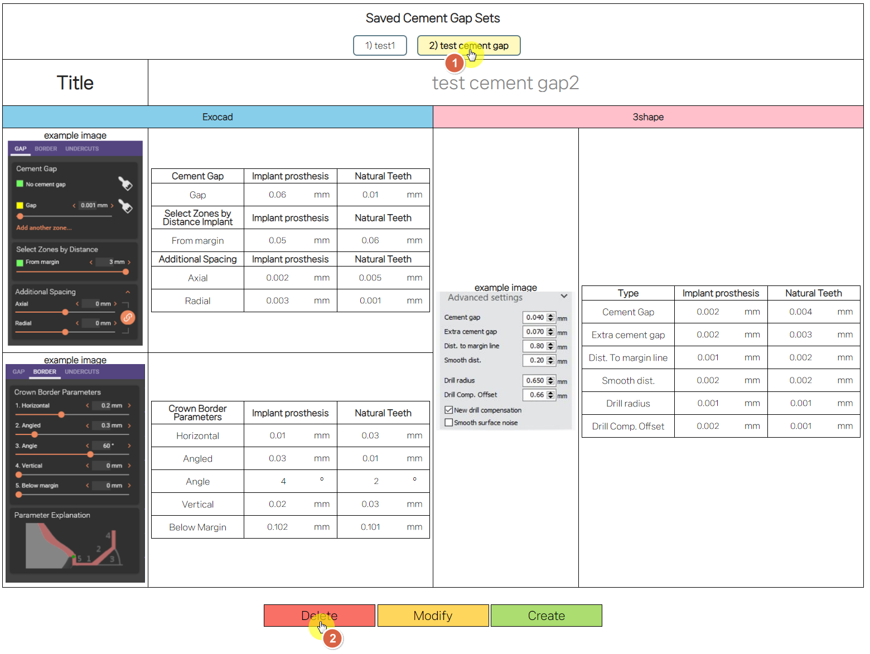Click the paintbrush icon next to Gap value
The image size is (870, 654).
(x=125, y=206)
